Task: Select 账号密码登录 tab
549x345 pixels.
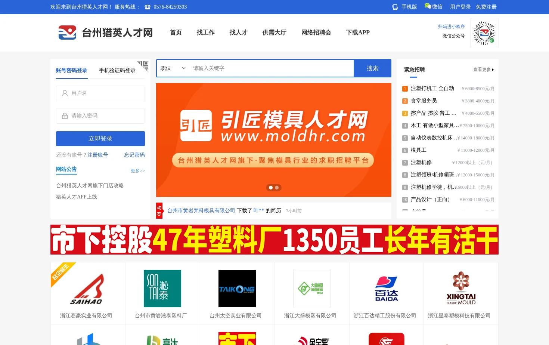Action: 72,70
